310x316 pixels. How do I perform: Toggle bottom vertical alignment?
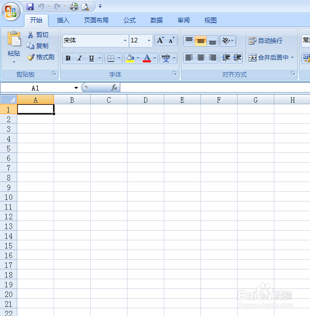[x=212, y=41]
